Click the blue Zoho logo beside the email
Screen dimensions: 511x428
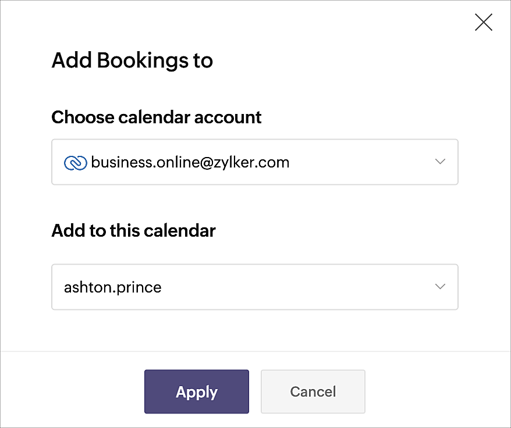coord(76,163)
